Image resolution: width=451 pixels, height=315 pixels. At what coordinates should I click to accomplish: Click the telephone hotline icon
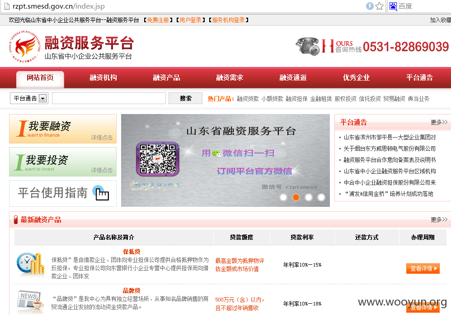click(x=308, y=46)
